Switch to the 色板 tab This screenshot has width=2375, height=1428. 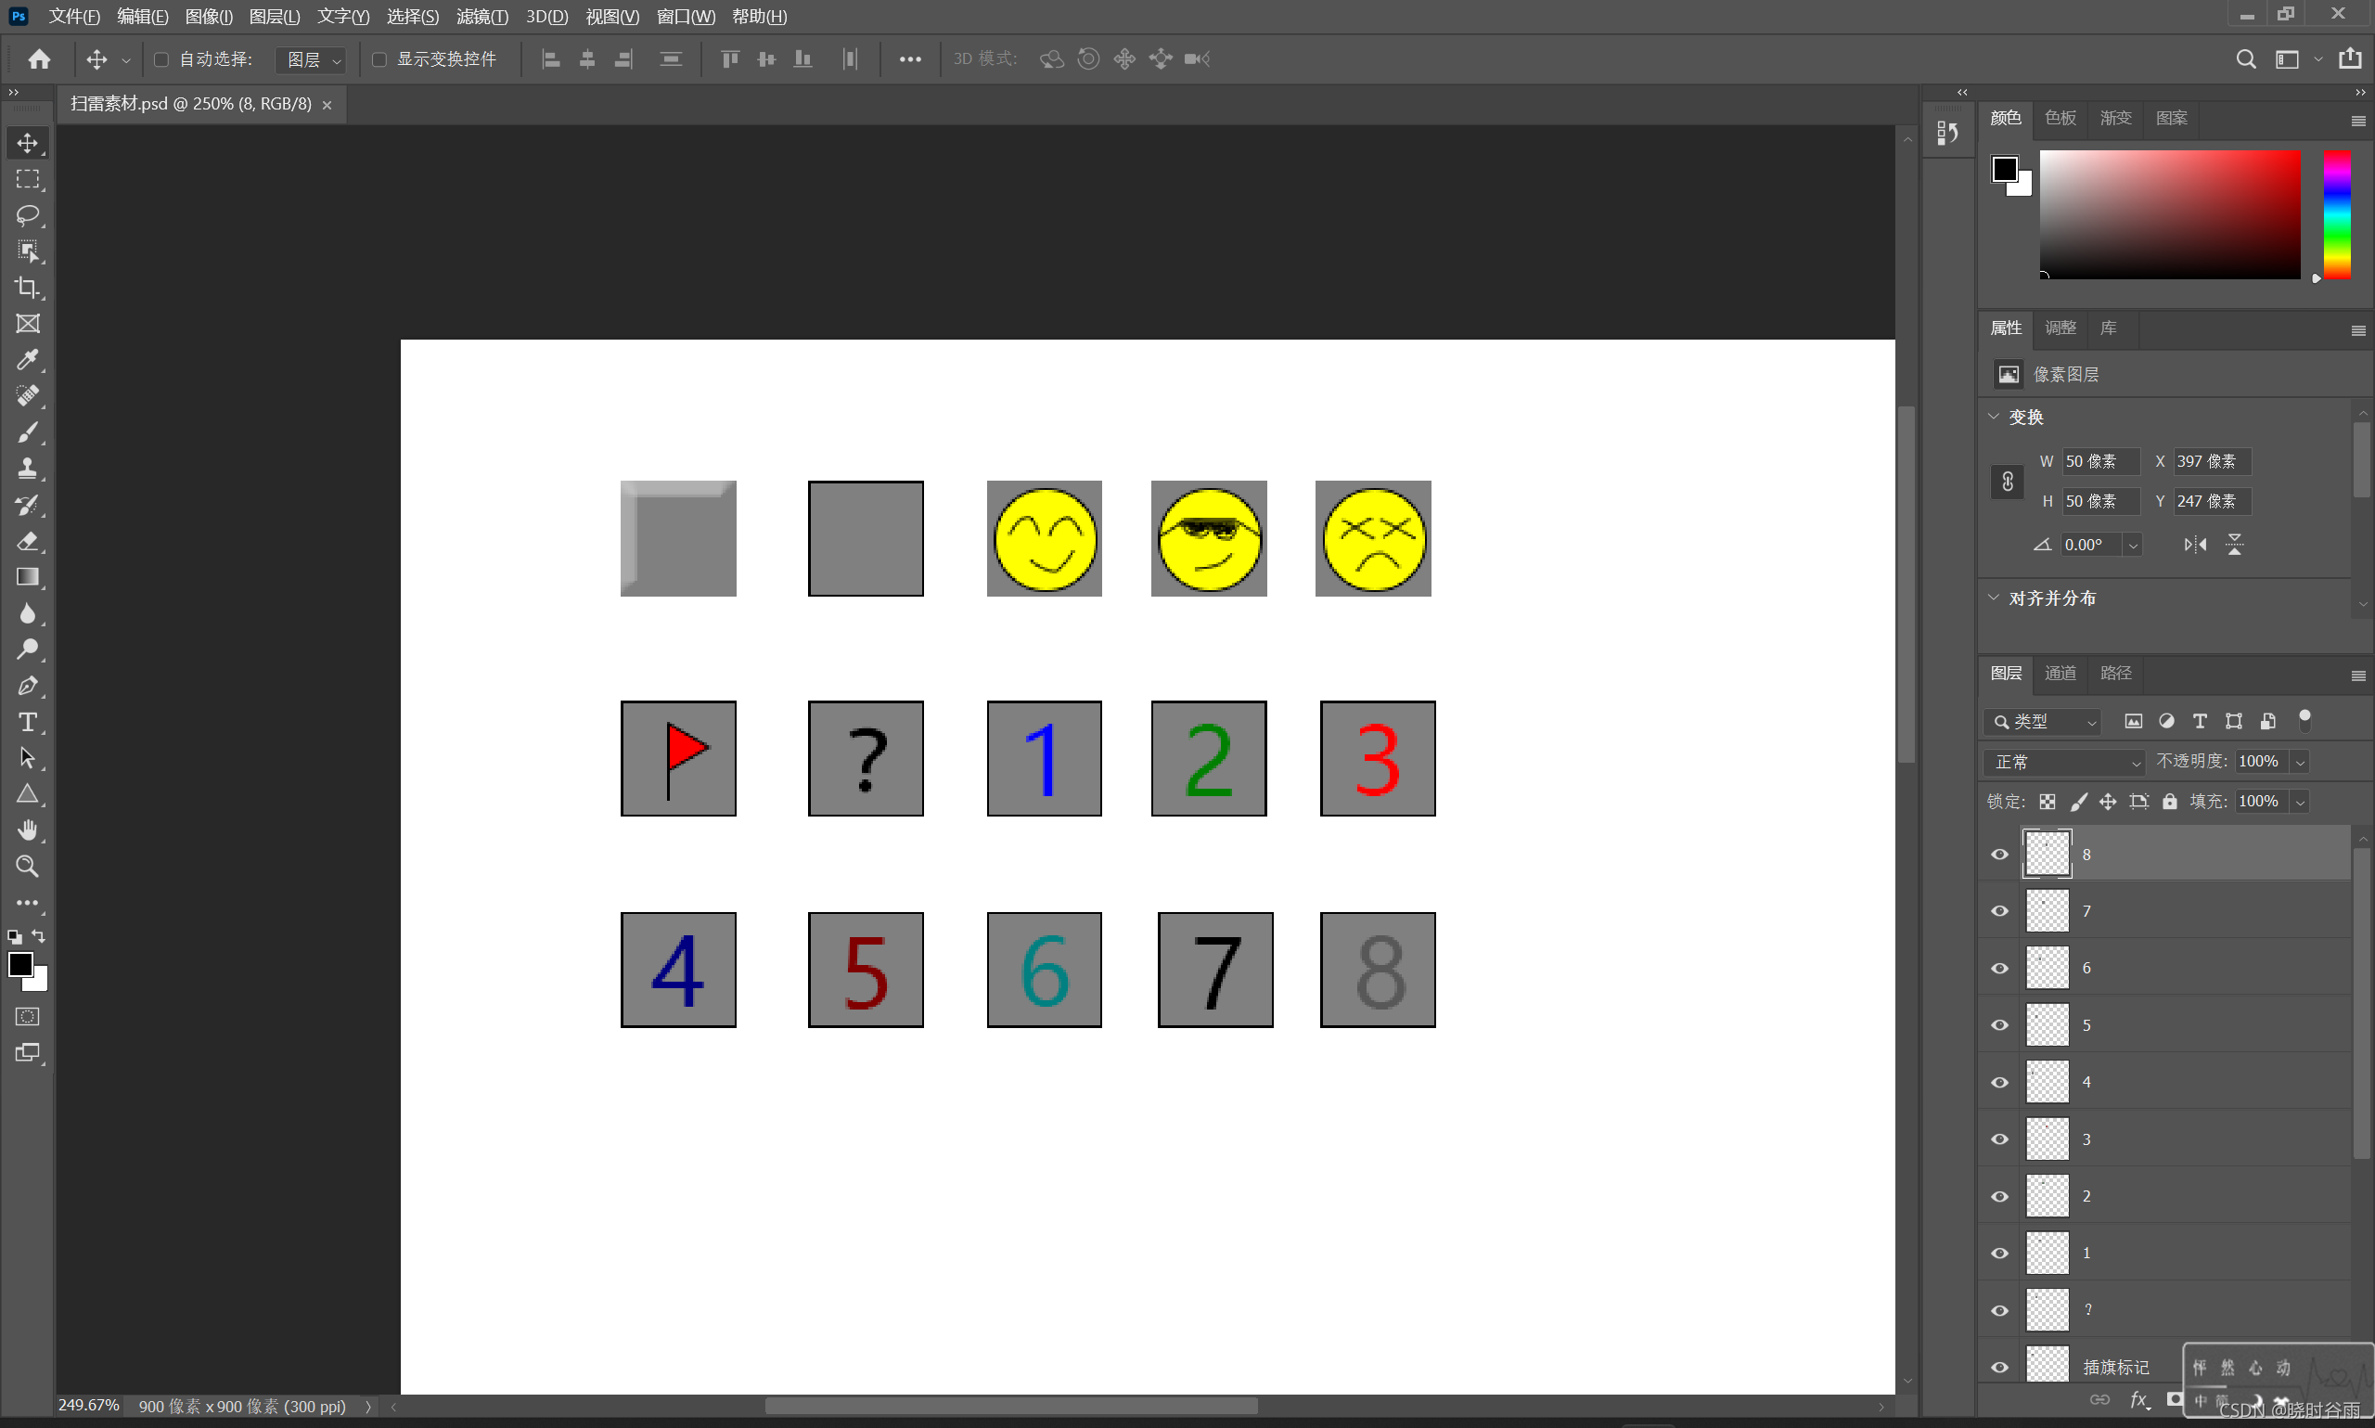(x=2060, y=118)
